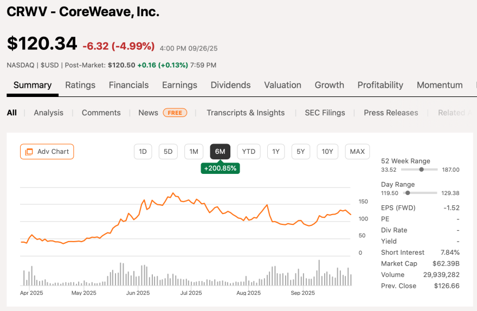Go to the Earnings tab

(x=179, y=85)
